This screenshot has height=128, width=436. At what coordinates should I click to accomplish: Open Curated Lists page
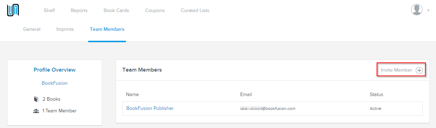[x=195, y=10]
